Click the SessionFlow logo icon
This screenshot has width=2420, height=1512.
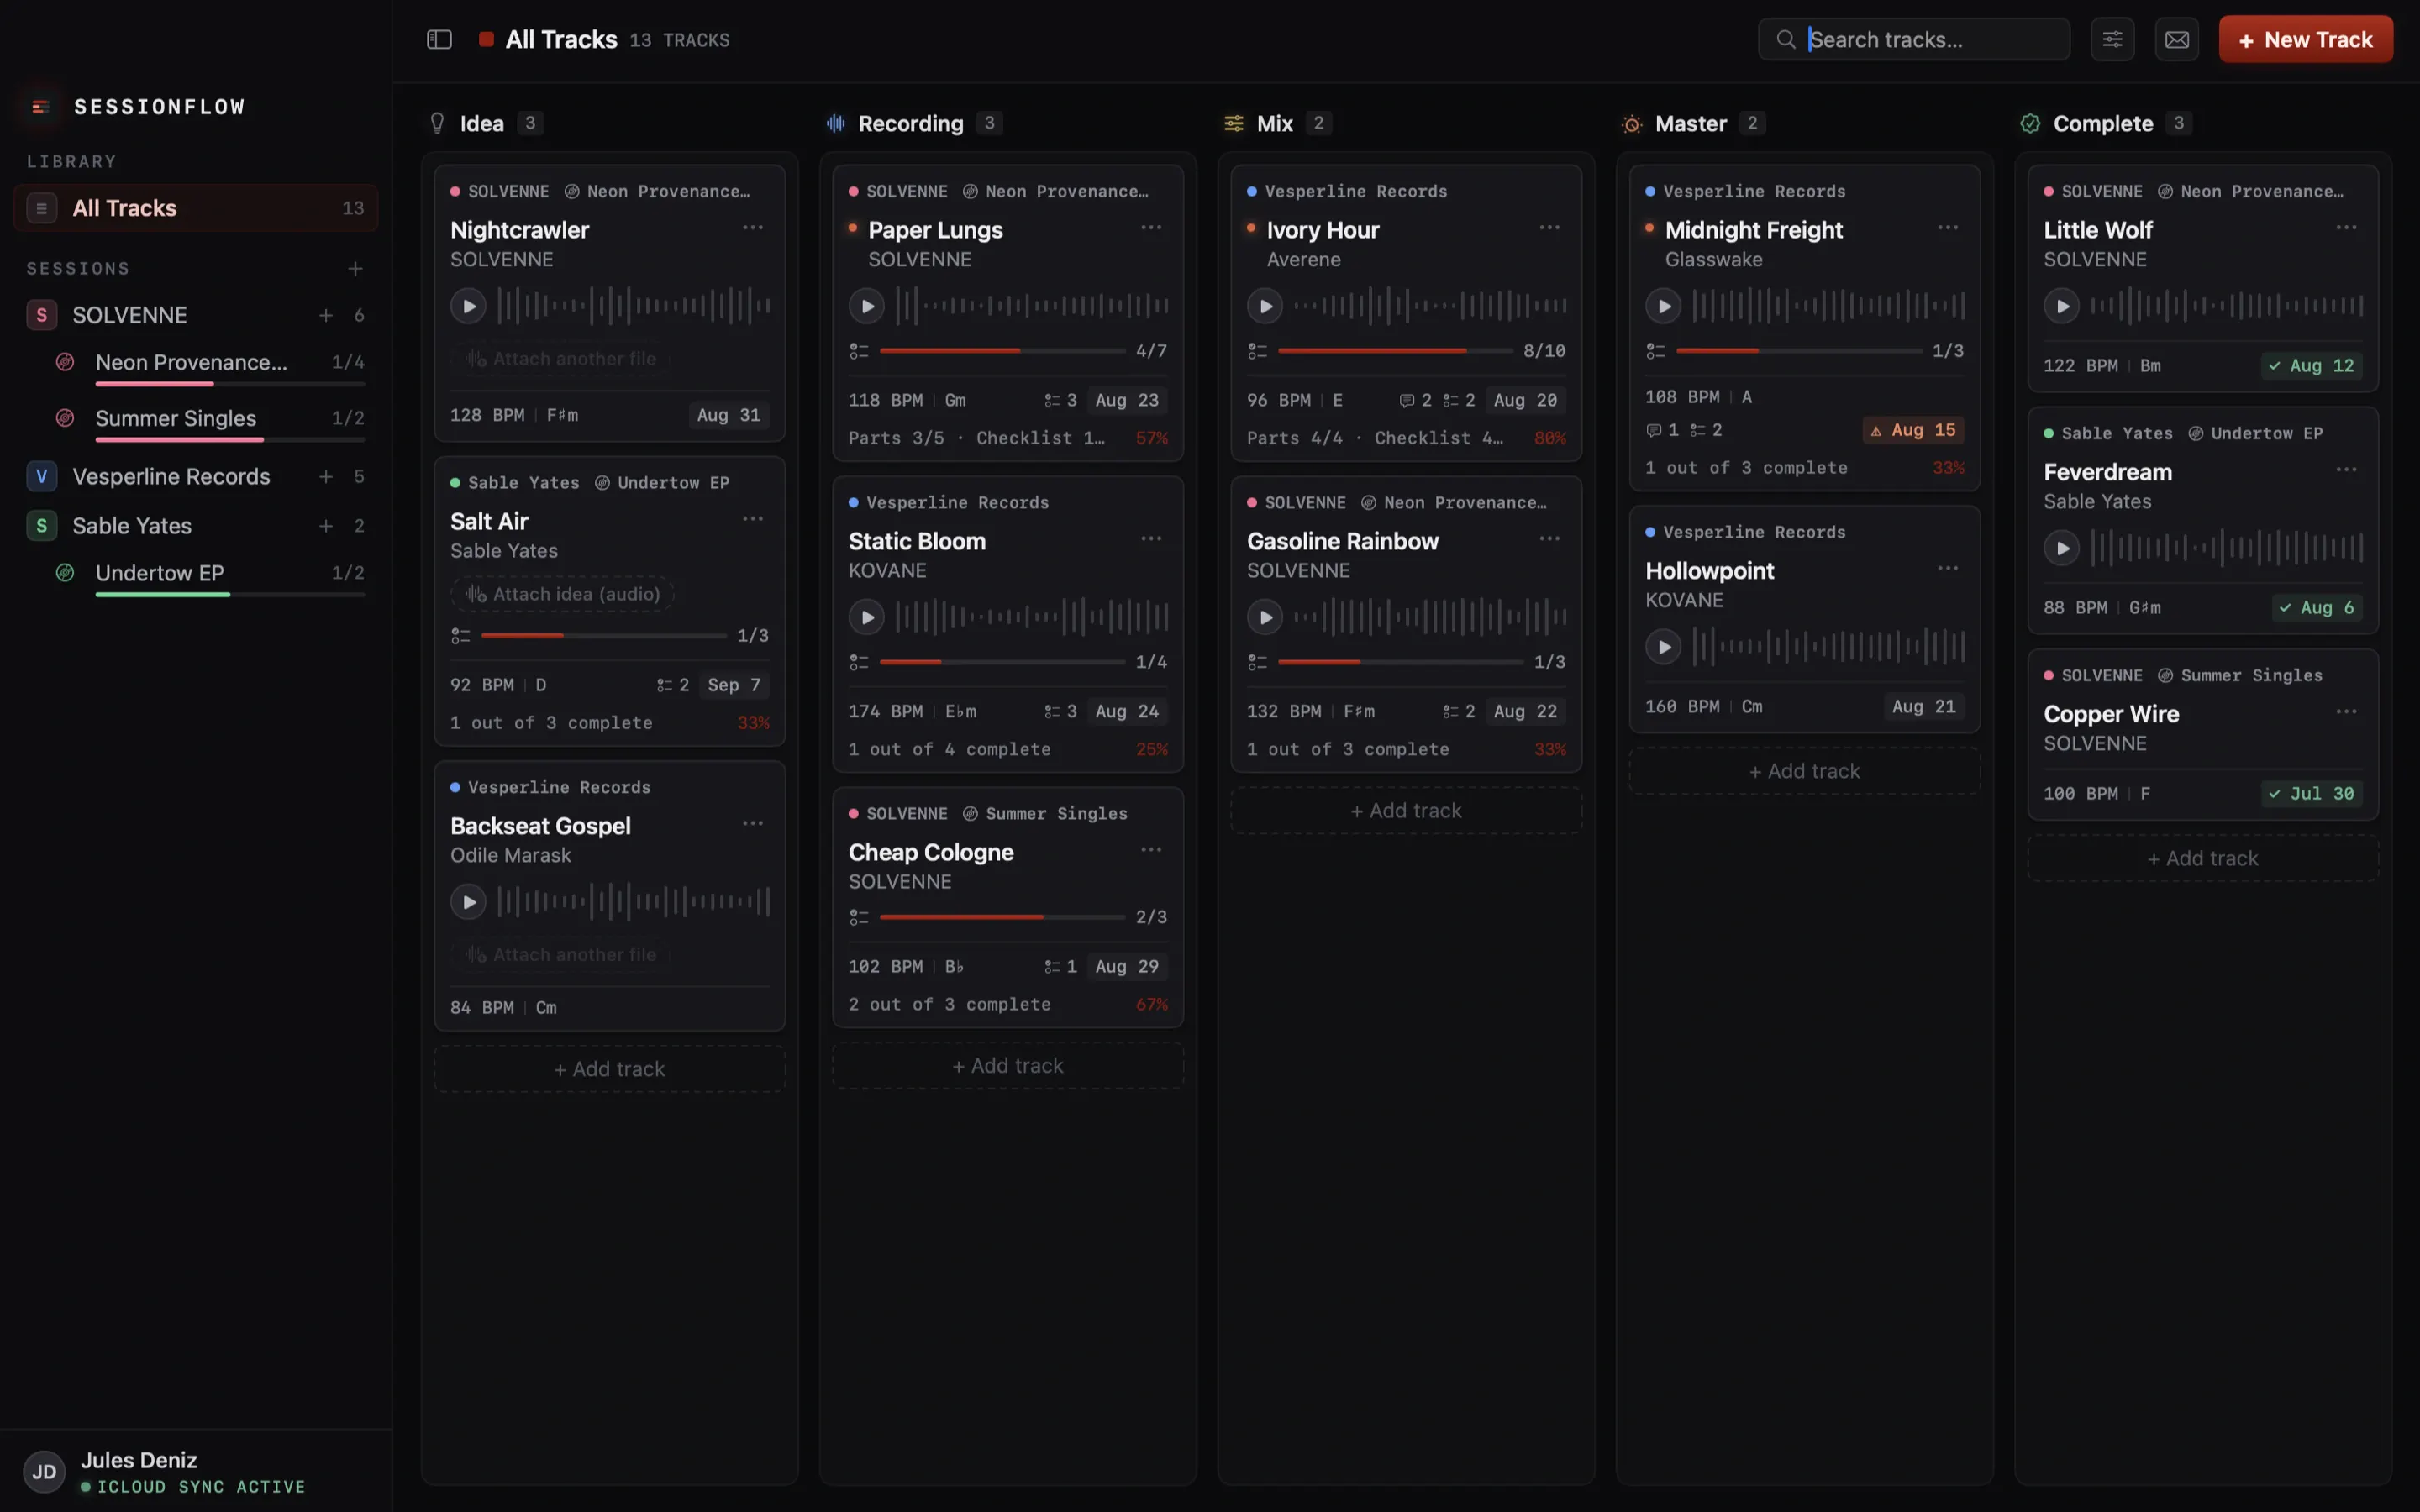pos(41,106)
